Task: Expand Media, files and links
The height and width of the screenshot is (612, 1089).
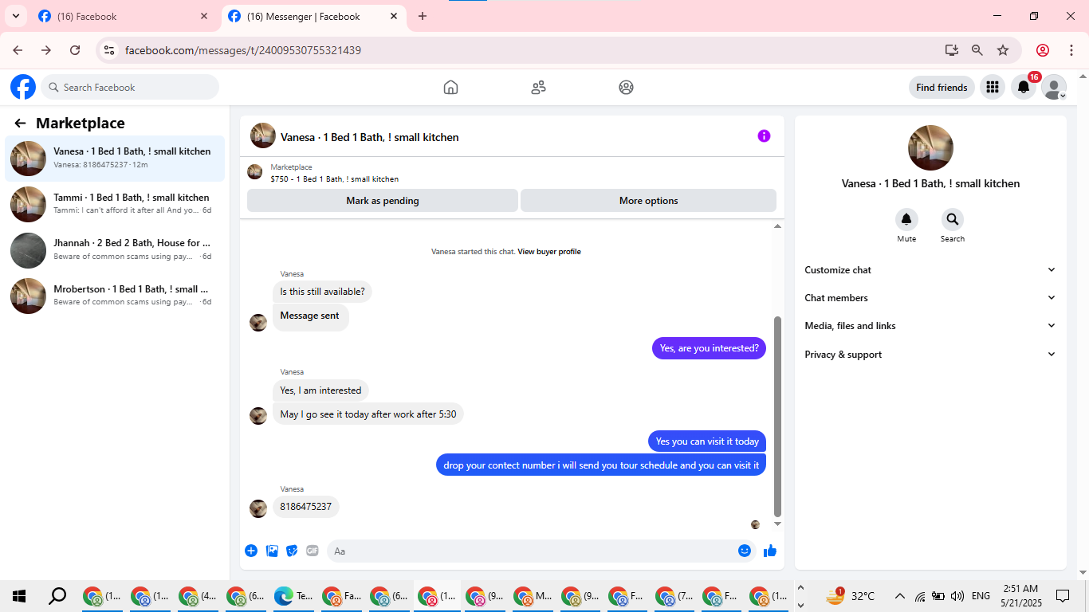Action: [x=930, y=326]
